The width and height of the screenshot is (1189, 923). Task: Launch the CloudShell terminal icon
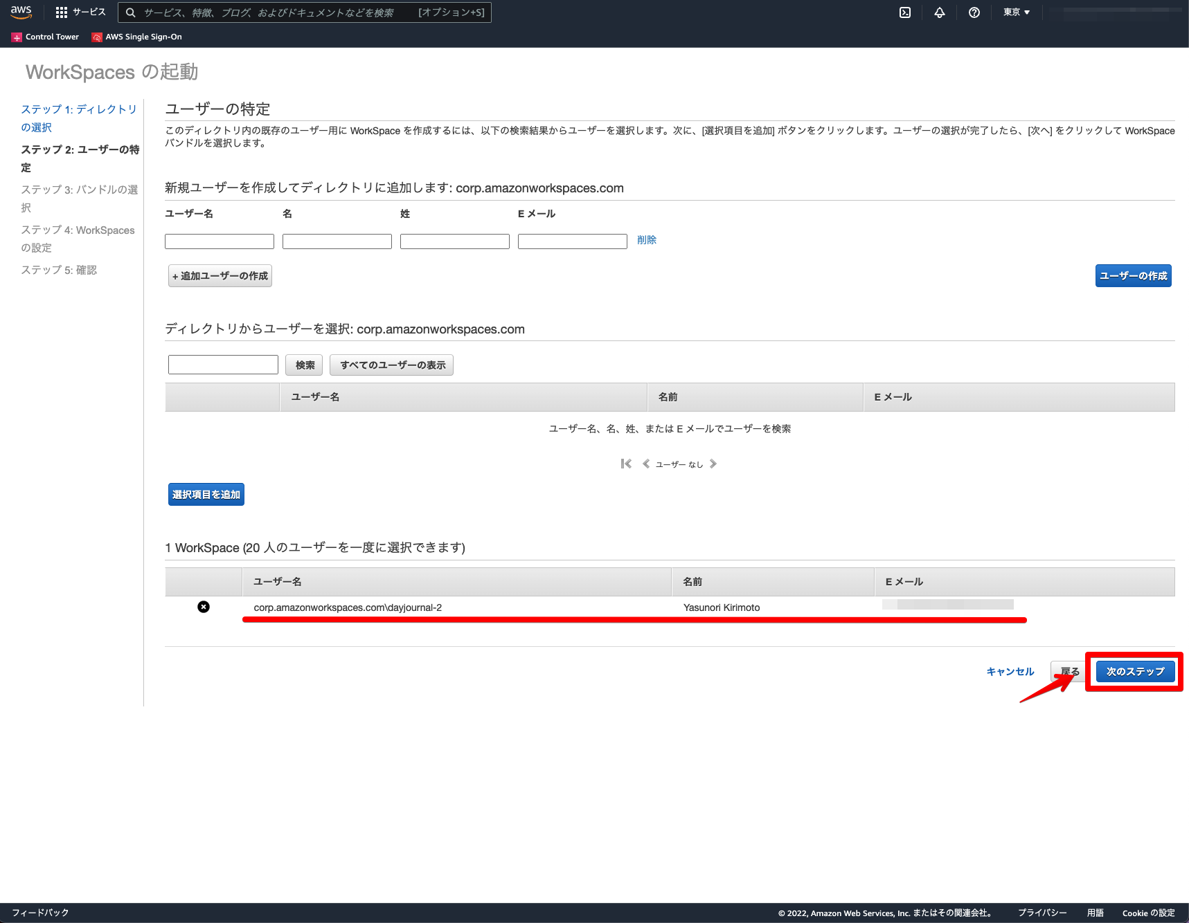click(905, 12)
